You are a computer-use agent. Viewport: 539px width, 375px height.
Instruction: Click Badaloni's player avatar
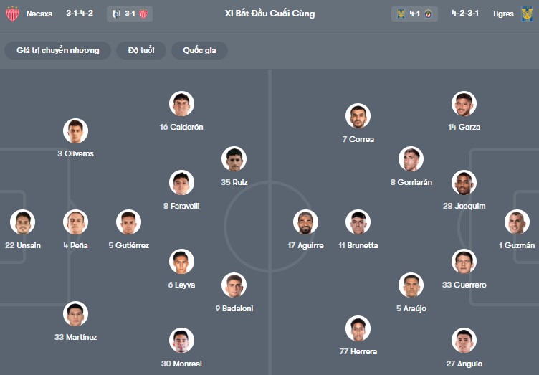point(234,285)
